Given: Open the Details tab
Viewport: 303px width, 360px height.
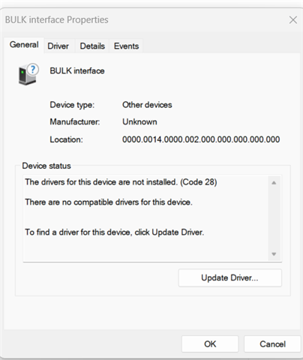Looking at the screenshot, I should [x=92, y=46].
